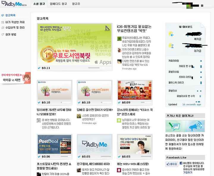Open 담배를 끊으면 얼마가 모일까 headline

(95, 110)
